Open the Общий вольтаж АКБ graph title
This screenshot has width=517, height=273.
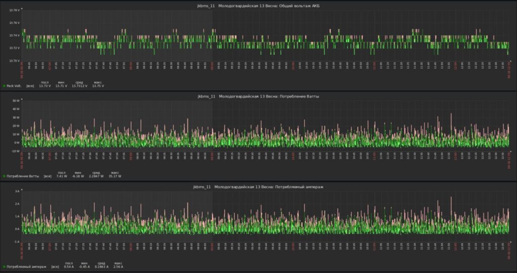pos(258,6)
